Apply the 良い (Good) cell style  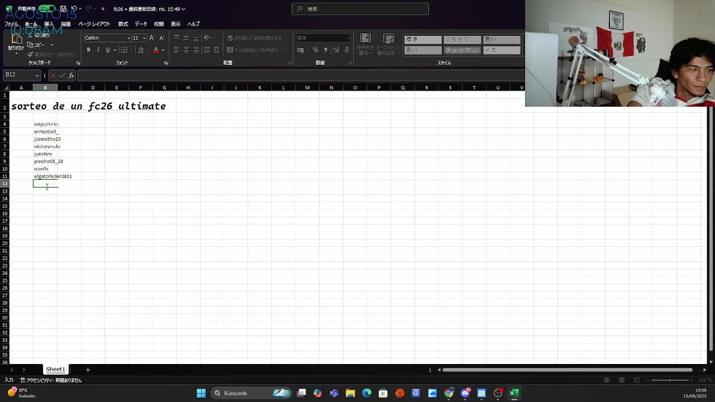pyautogui.click(x=422, y=50)
